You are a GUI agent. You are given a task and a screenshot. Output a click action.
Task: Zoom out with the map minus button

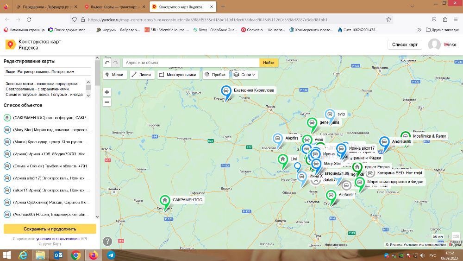pyautogui.click(x=107, y=102)
